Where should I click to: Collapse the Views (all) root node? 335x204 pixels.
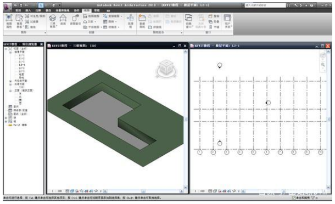point(6,49)
